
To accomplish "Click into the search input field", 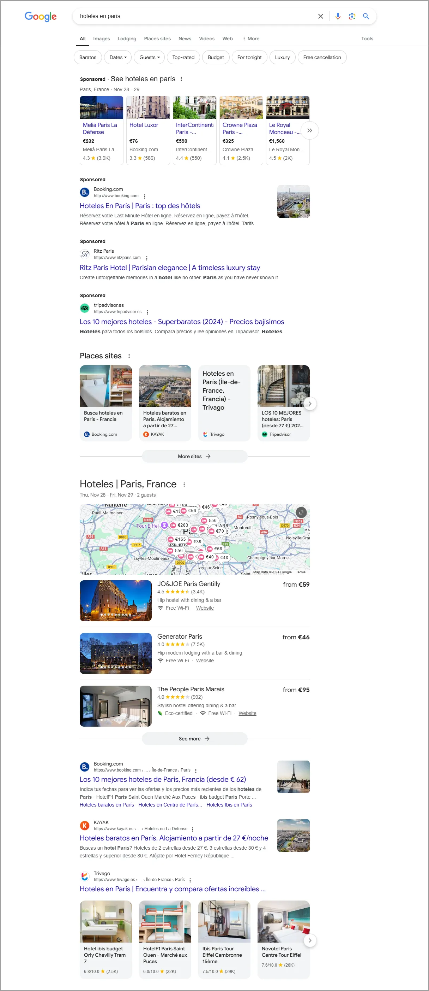I will click(x=196, y=16).
